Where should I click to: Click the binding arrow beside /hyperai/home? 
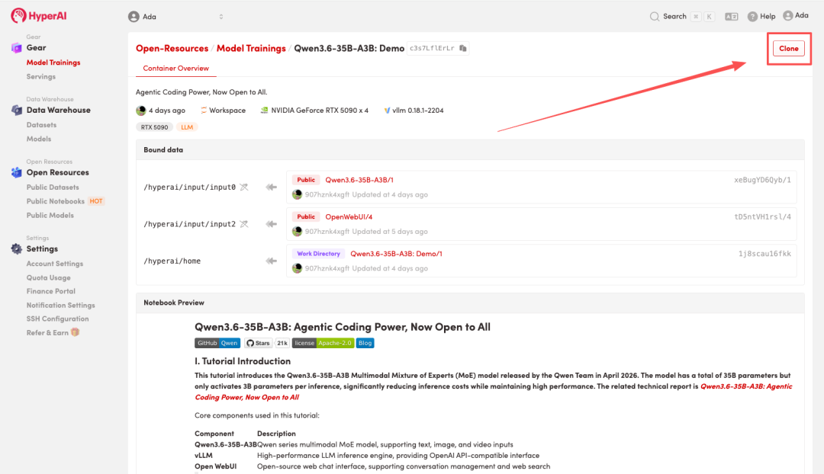click(271, 261)
